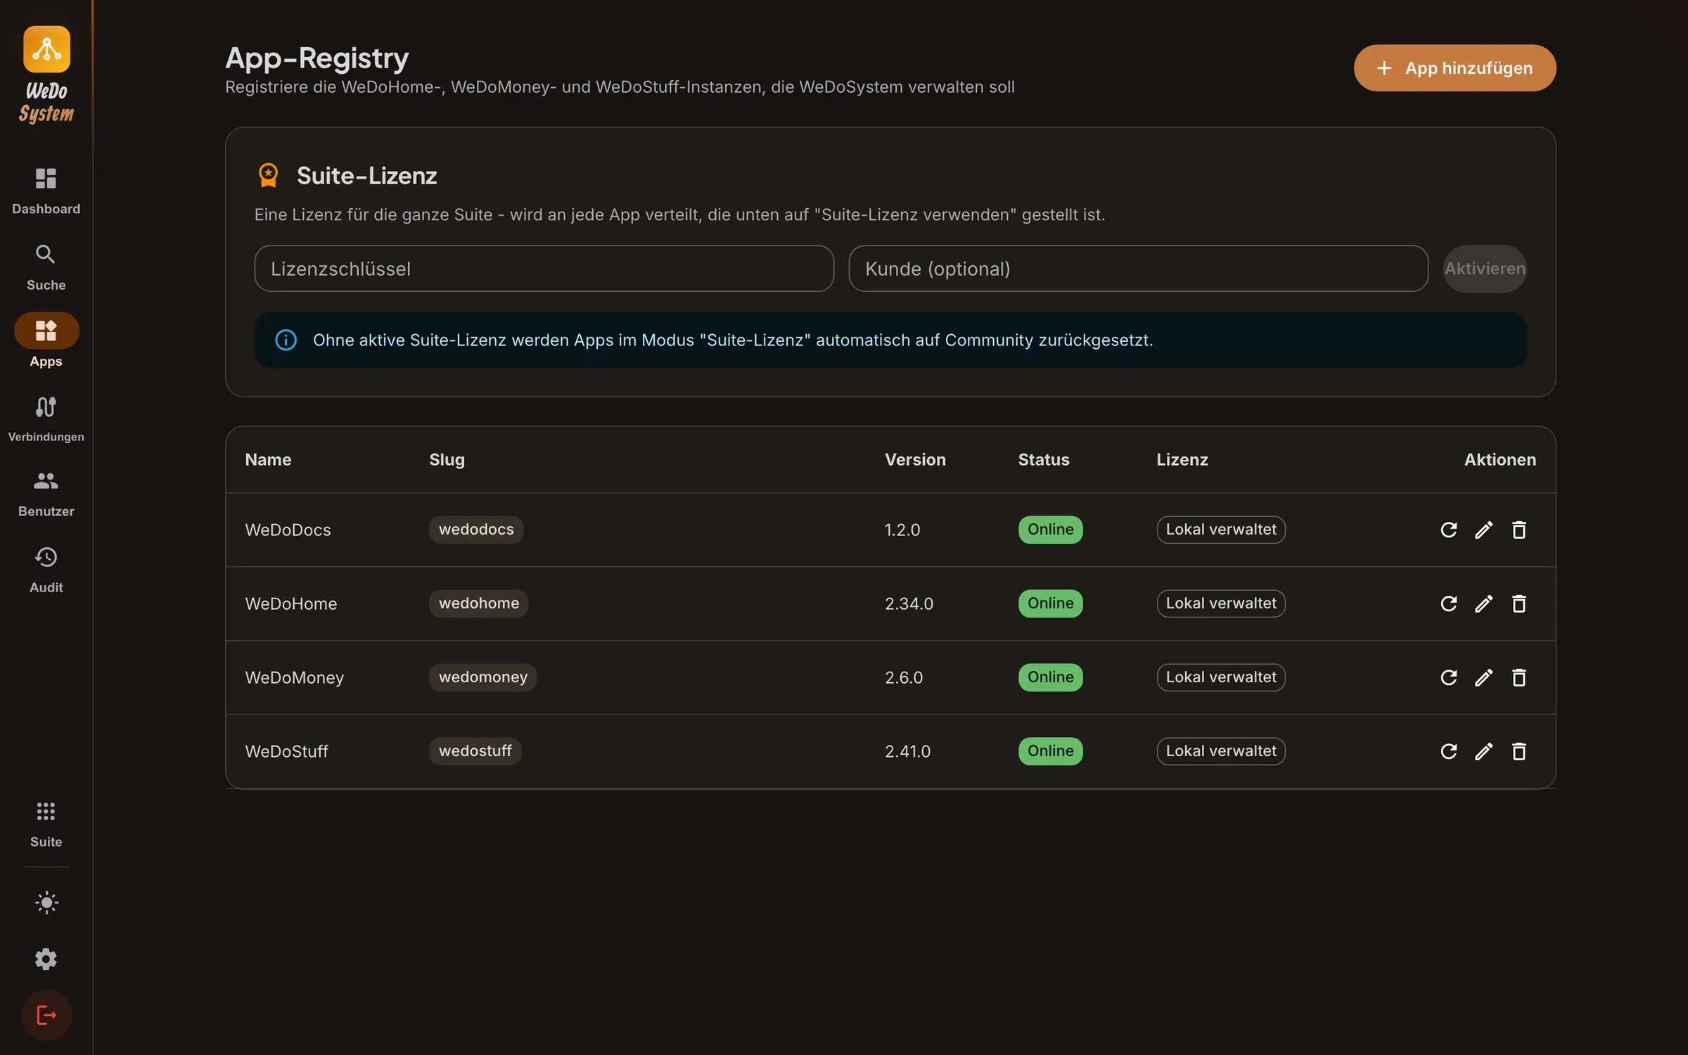Open the Suche search page
The height and width of the screenshot is (1055, 1688).
point(46,267)
